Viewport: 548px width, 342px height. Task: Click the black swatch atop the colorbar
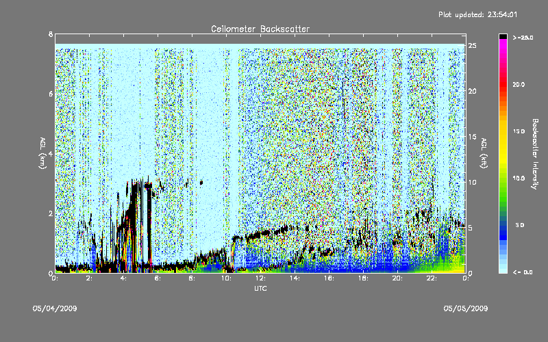[503, 36]
